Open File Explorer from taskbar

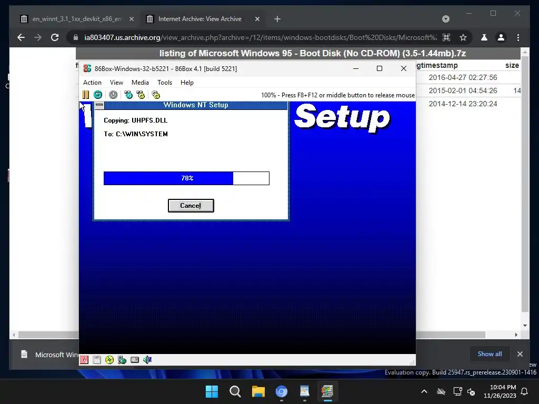258,391
